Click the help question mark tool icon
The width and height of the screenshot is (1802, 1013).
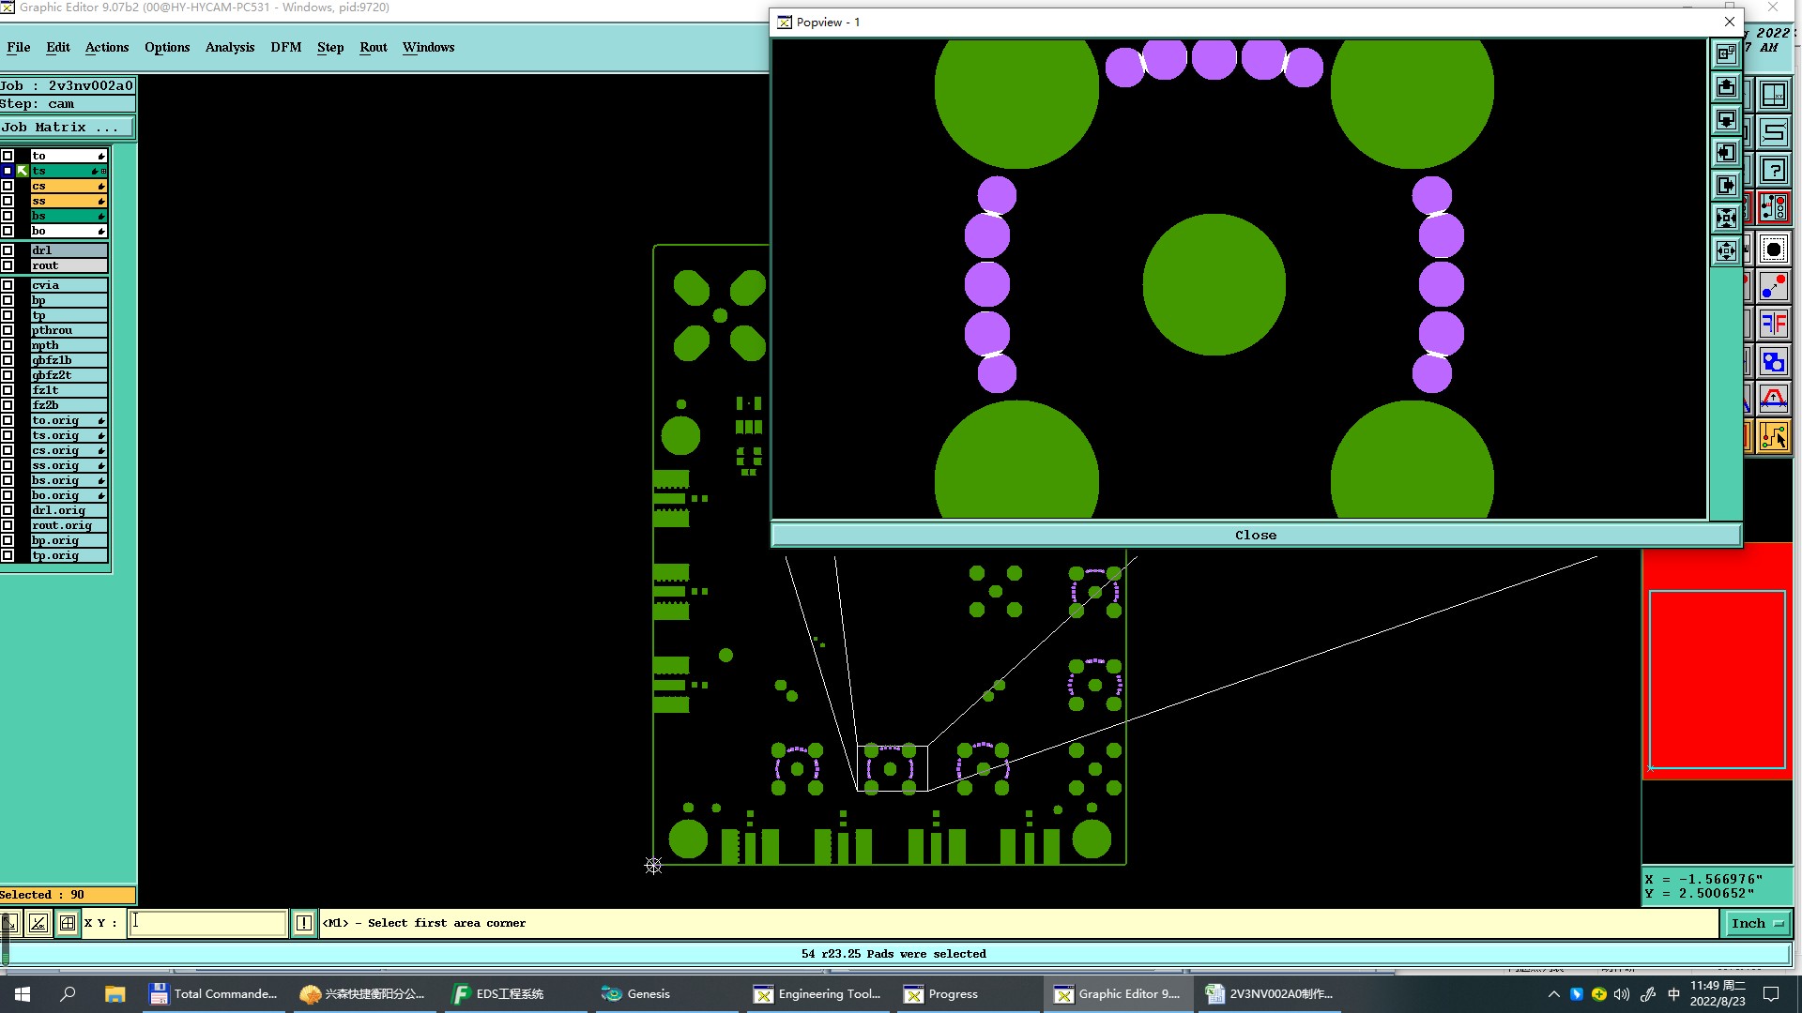pyautogui.click(x=1773, y=170)
